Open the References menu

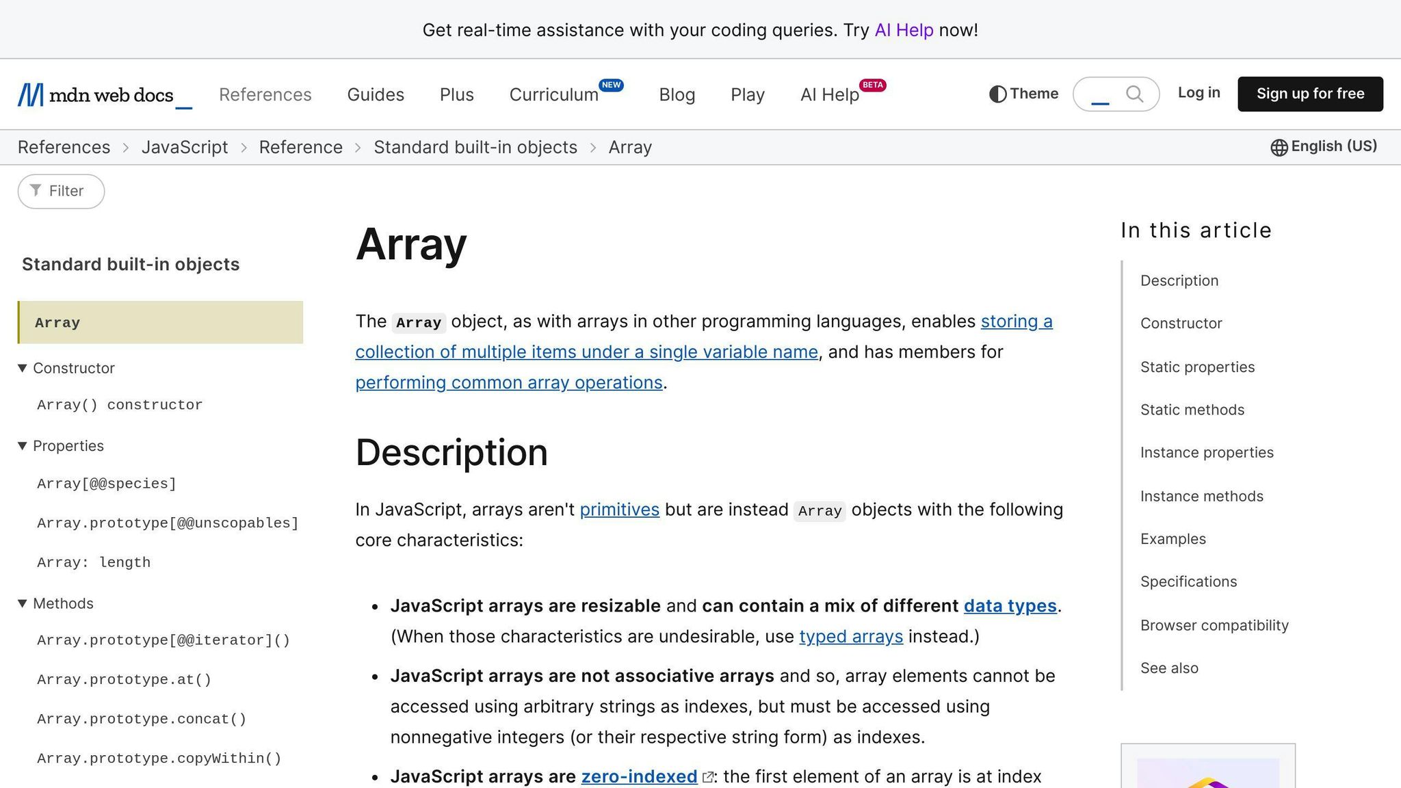tap(265, 94)
